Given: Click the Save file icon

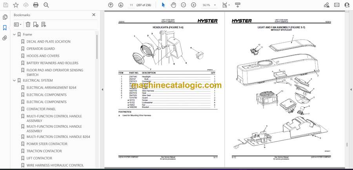Looking at the screenshot, I should click(x=5, y=5).
